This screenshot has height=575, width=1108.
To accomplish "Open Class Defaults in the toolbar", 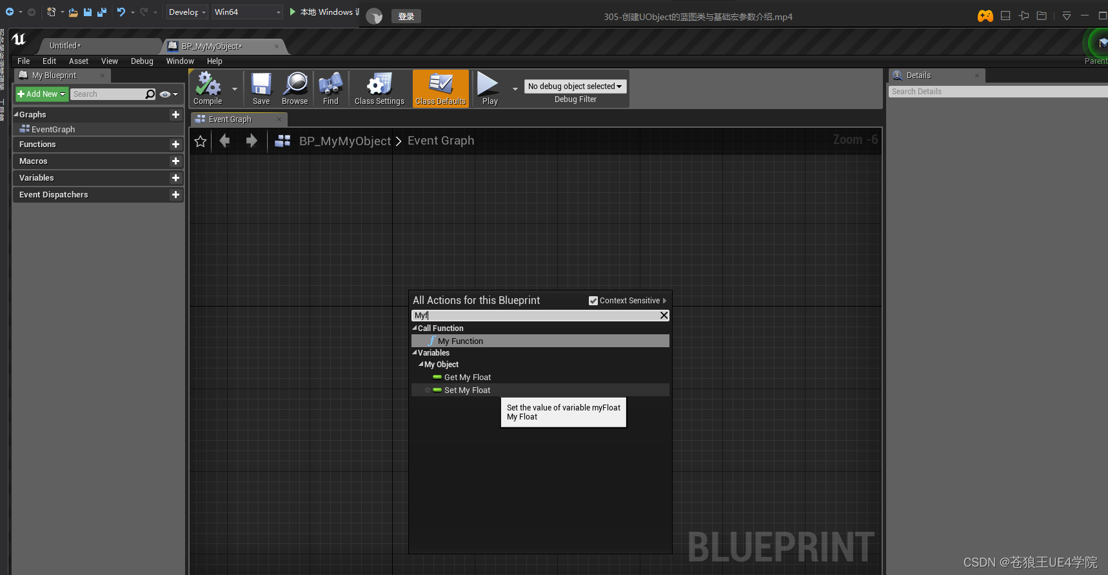I will 440,88.
